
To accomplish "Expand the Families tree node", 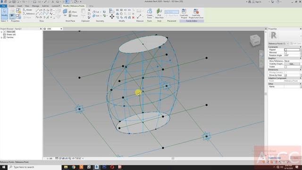I will pyautogui.click(x=1, y=37).
